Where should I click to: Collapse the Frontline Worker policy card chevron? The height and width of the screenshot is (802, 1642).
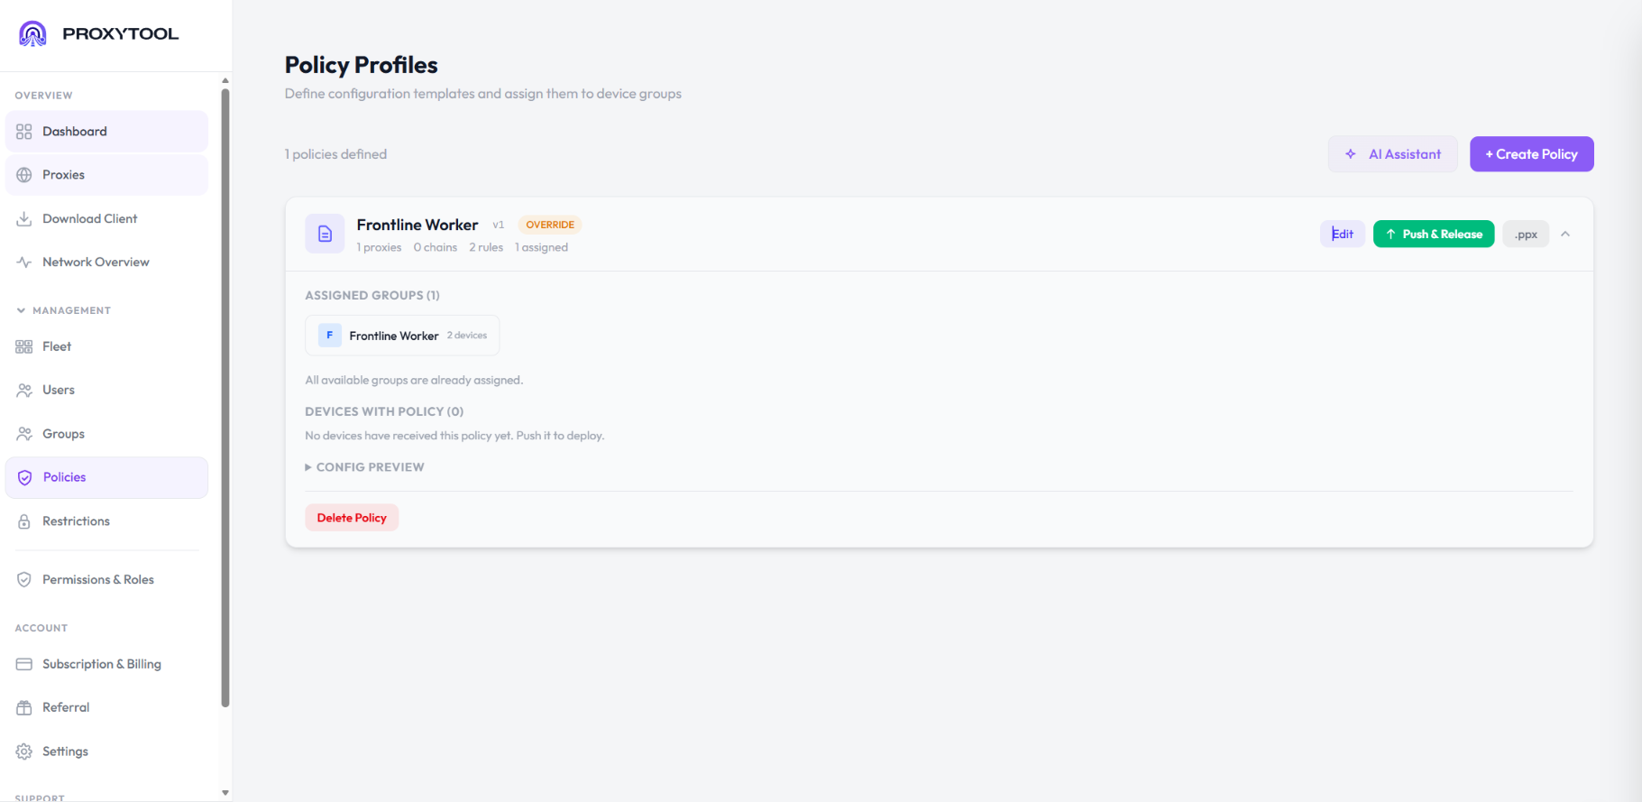click(1565, 234)
